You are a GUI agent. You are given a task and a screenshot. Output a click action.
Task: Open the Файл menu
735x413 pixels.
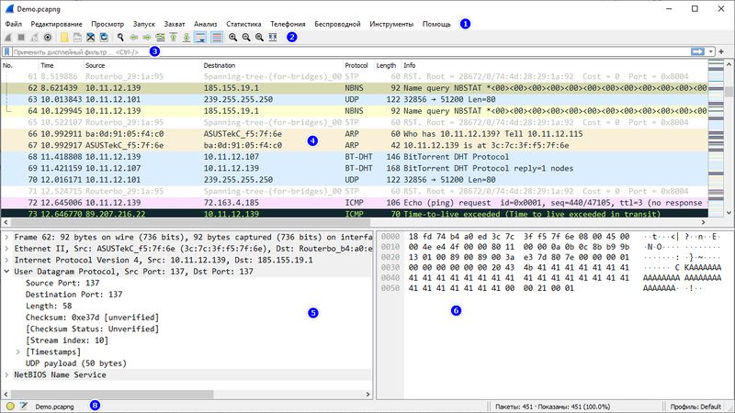14,24
